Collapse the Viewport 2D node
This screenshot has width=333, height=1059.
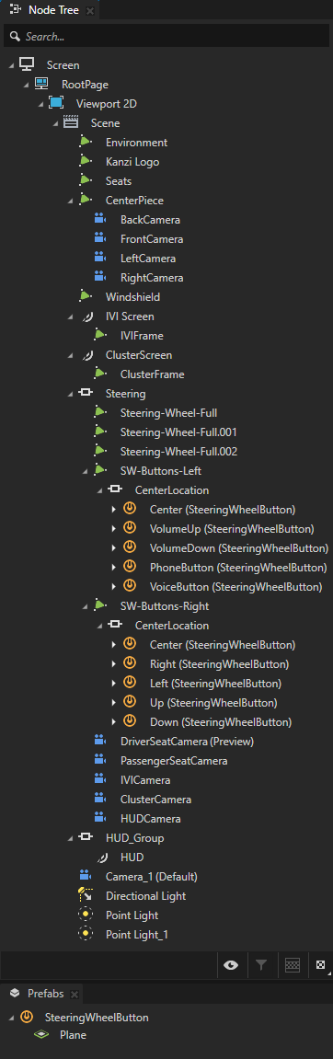[x=41, y=104]
